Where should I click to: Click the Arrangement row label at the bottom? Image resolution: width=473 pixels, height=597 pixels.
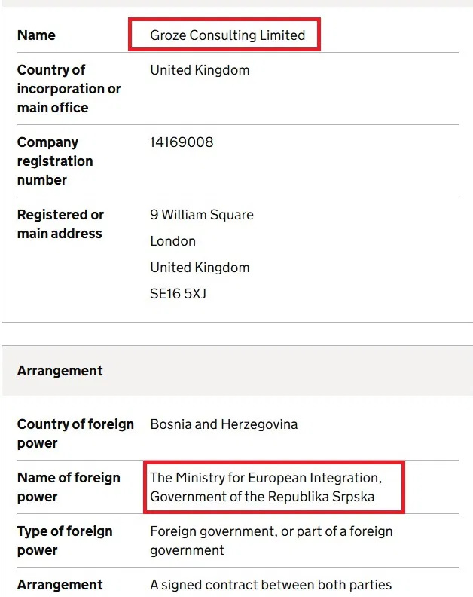pyautogui.click(x=60, y=585)
